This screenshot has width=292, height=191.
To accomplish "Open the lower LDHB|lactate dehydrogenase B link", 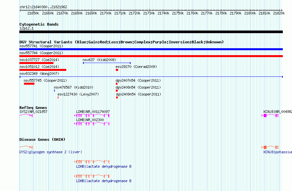I will (x=104, y=181).
